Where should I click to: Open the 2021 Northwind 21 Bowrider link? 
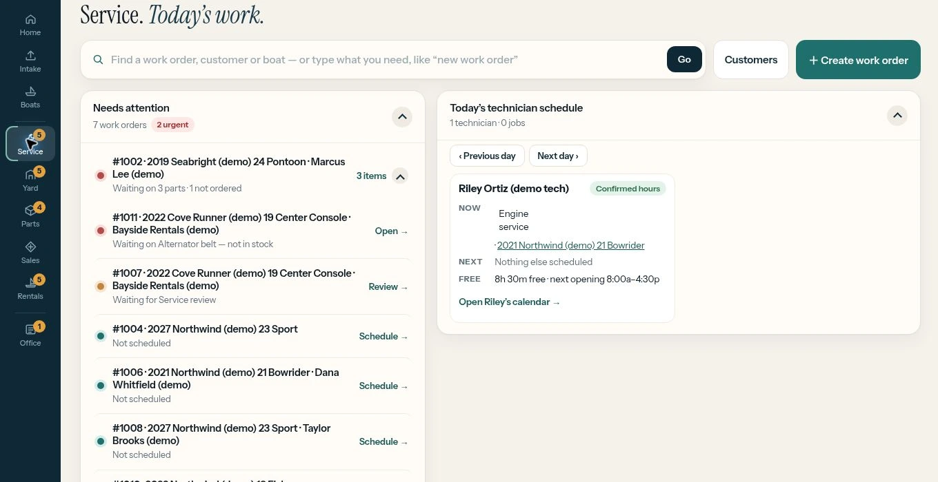pyautogui.click(x=571, y=245)
